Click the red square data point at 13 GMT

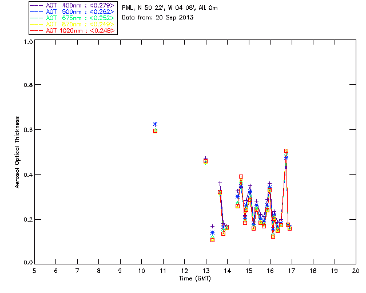205,161
